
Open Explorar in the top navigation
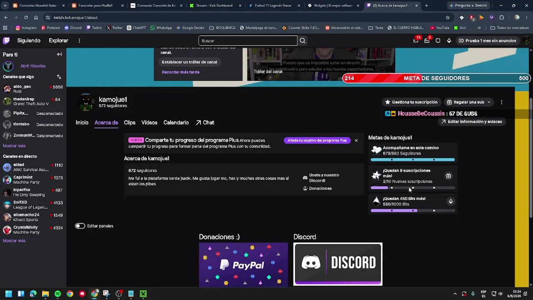tap(58, 40)
